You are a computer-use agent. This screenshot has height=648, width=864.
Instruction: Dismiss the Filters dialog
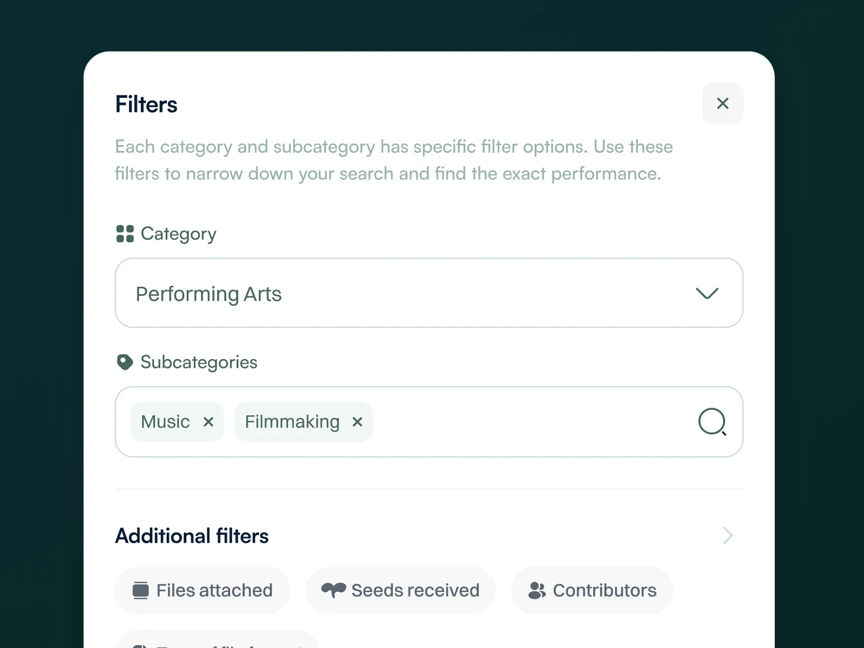[x=723, y=103]
